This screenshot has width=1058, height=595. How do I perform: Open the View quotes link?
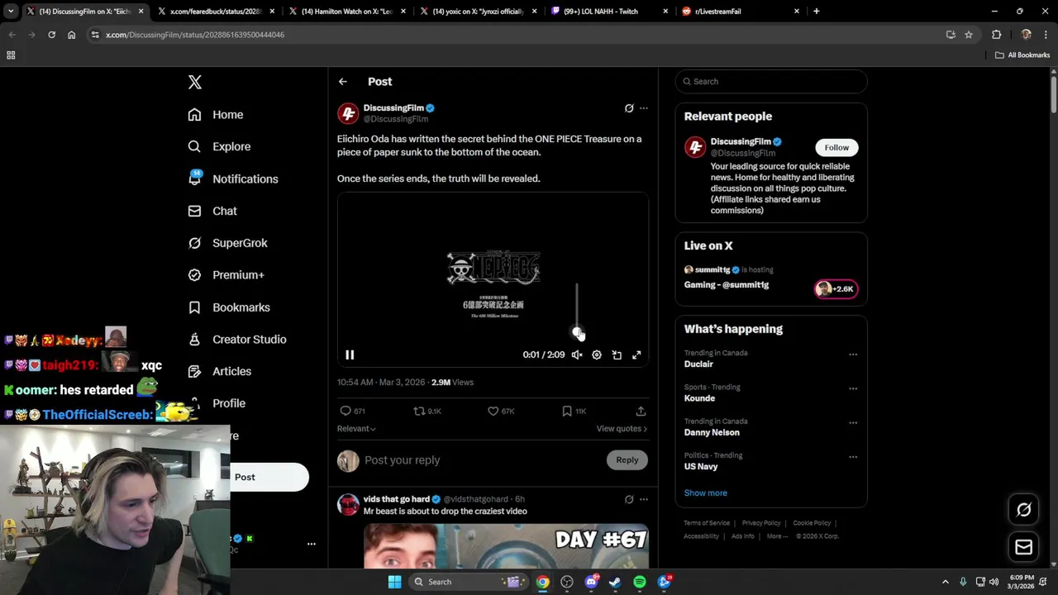point(622,429)
